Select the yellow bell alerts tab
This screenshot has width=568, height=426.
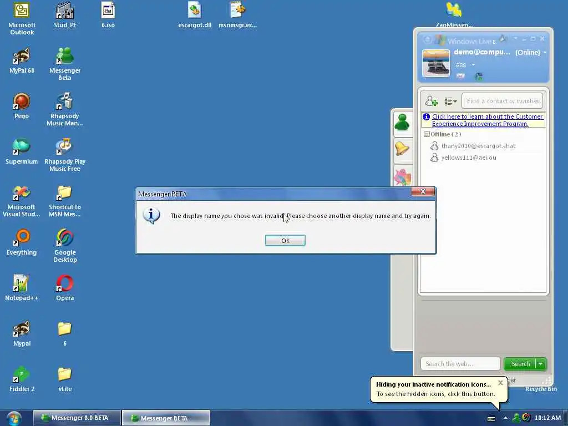click(402, 149)
